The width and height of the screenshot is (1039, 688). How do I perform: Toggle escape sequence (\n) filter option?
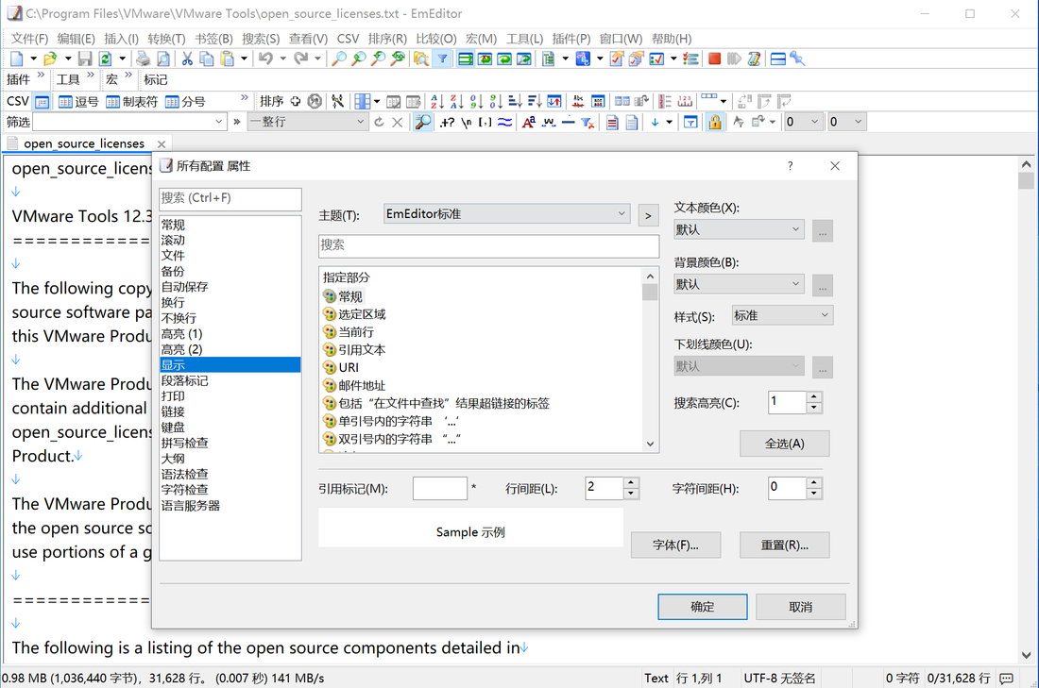[467, 122]
